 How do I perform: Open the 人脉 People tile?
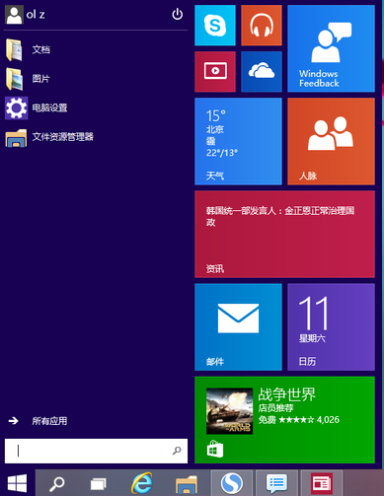(x=331, y=141)
